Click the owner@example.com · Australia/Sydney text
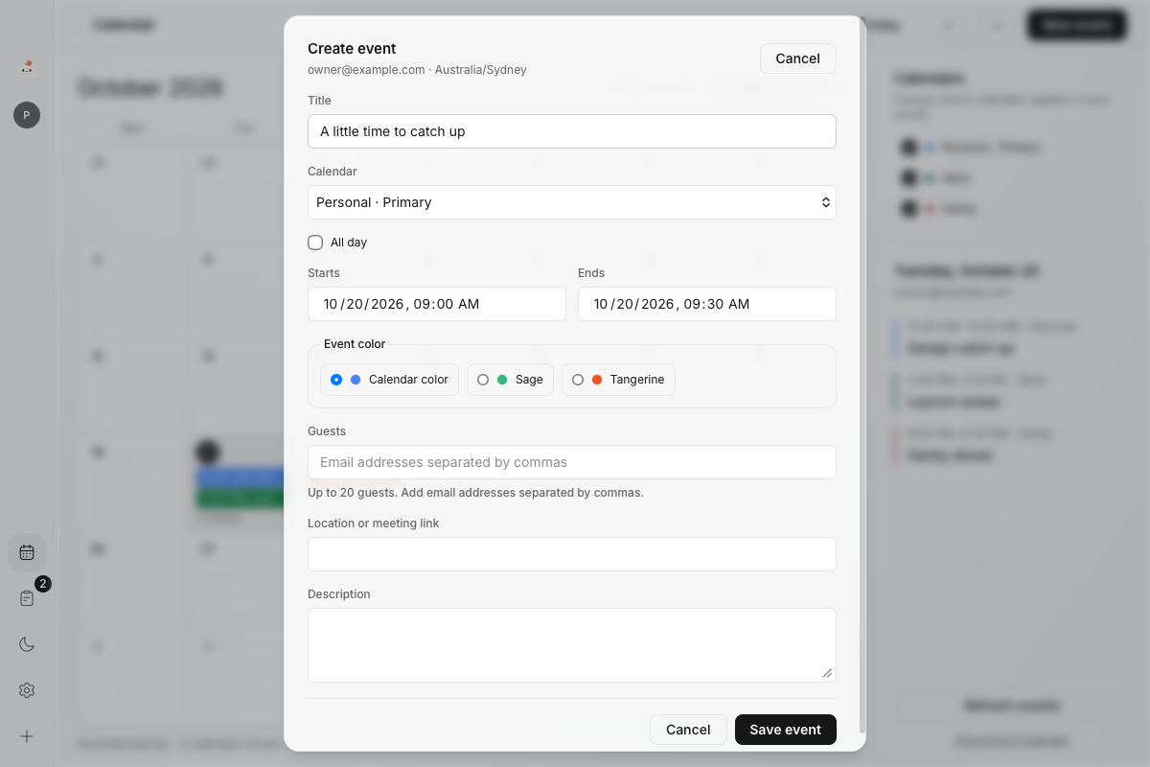This screenshot has height=767, width=1150. pyautogui.click(x=417, y=70)
